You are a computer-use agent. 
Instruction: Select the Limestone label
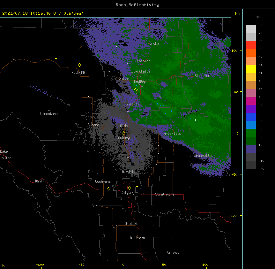(49, 114)
